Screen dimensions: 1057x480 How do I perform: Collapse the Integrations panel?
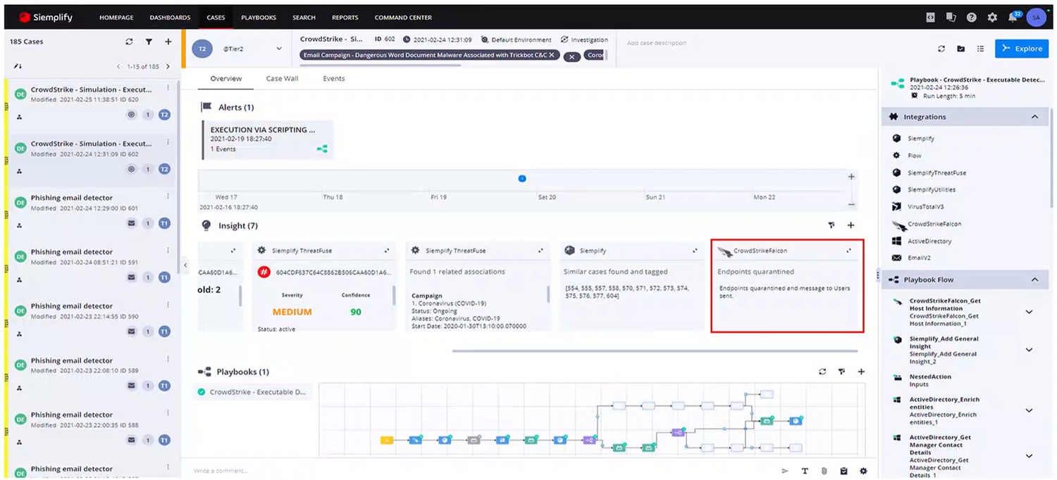(x=1034, y=116)
